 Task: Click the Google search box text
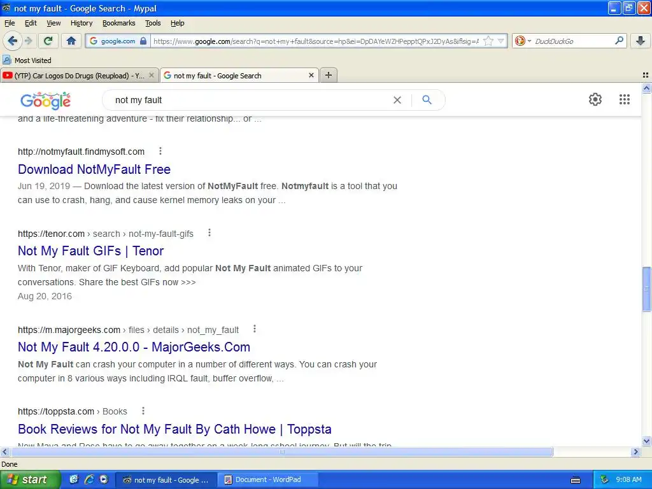tap(138, 100)
